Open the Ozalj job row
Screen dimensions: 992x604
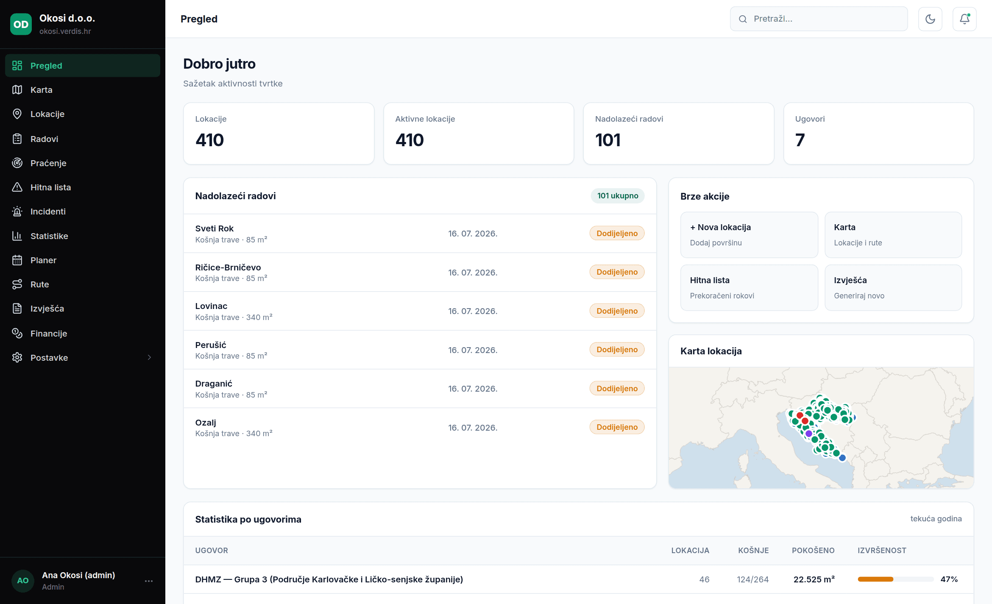click(x=420, y=428)
